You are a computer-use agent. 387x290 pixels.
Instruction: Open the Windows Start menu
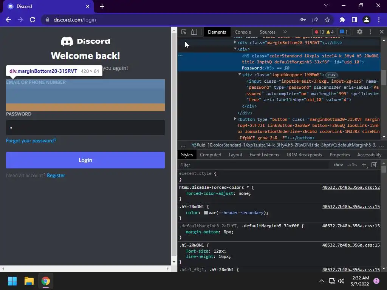tap(12, 281)
